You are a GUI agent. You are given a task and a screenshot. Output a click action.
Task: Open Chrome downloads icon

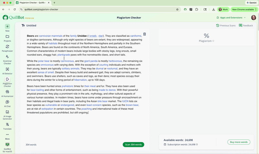(213, 9)
